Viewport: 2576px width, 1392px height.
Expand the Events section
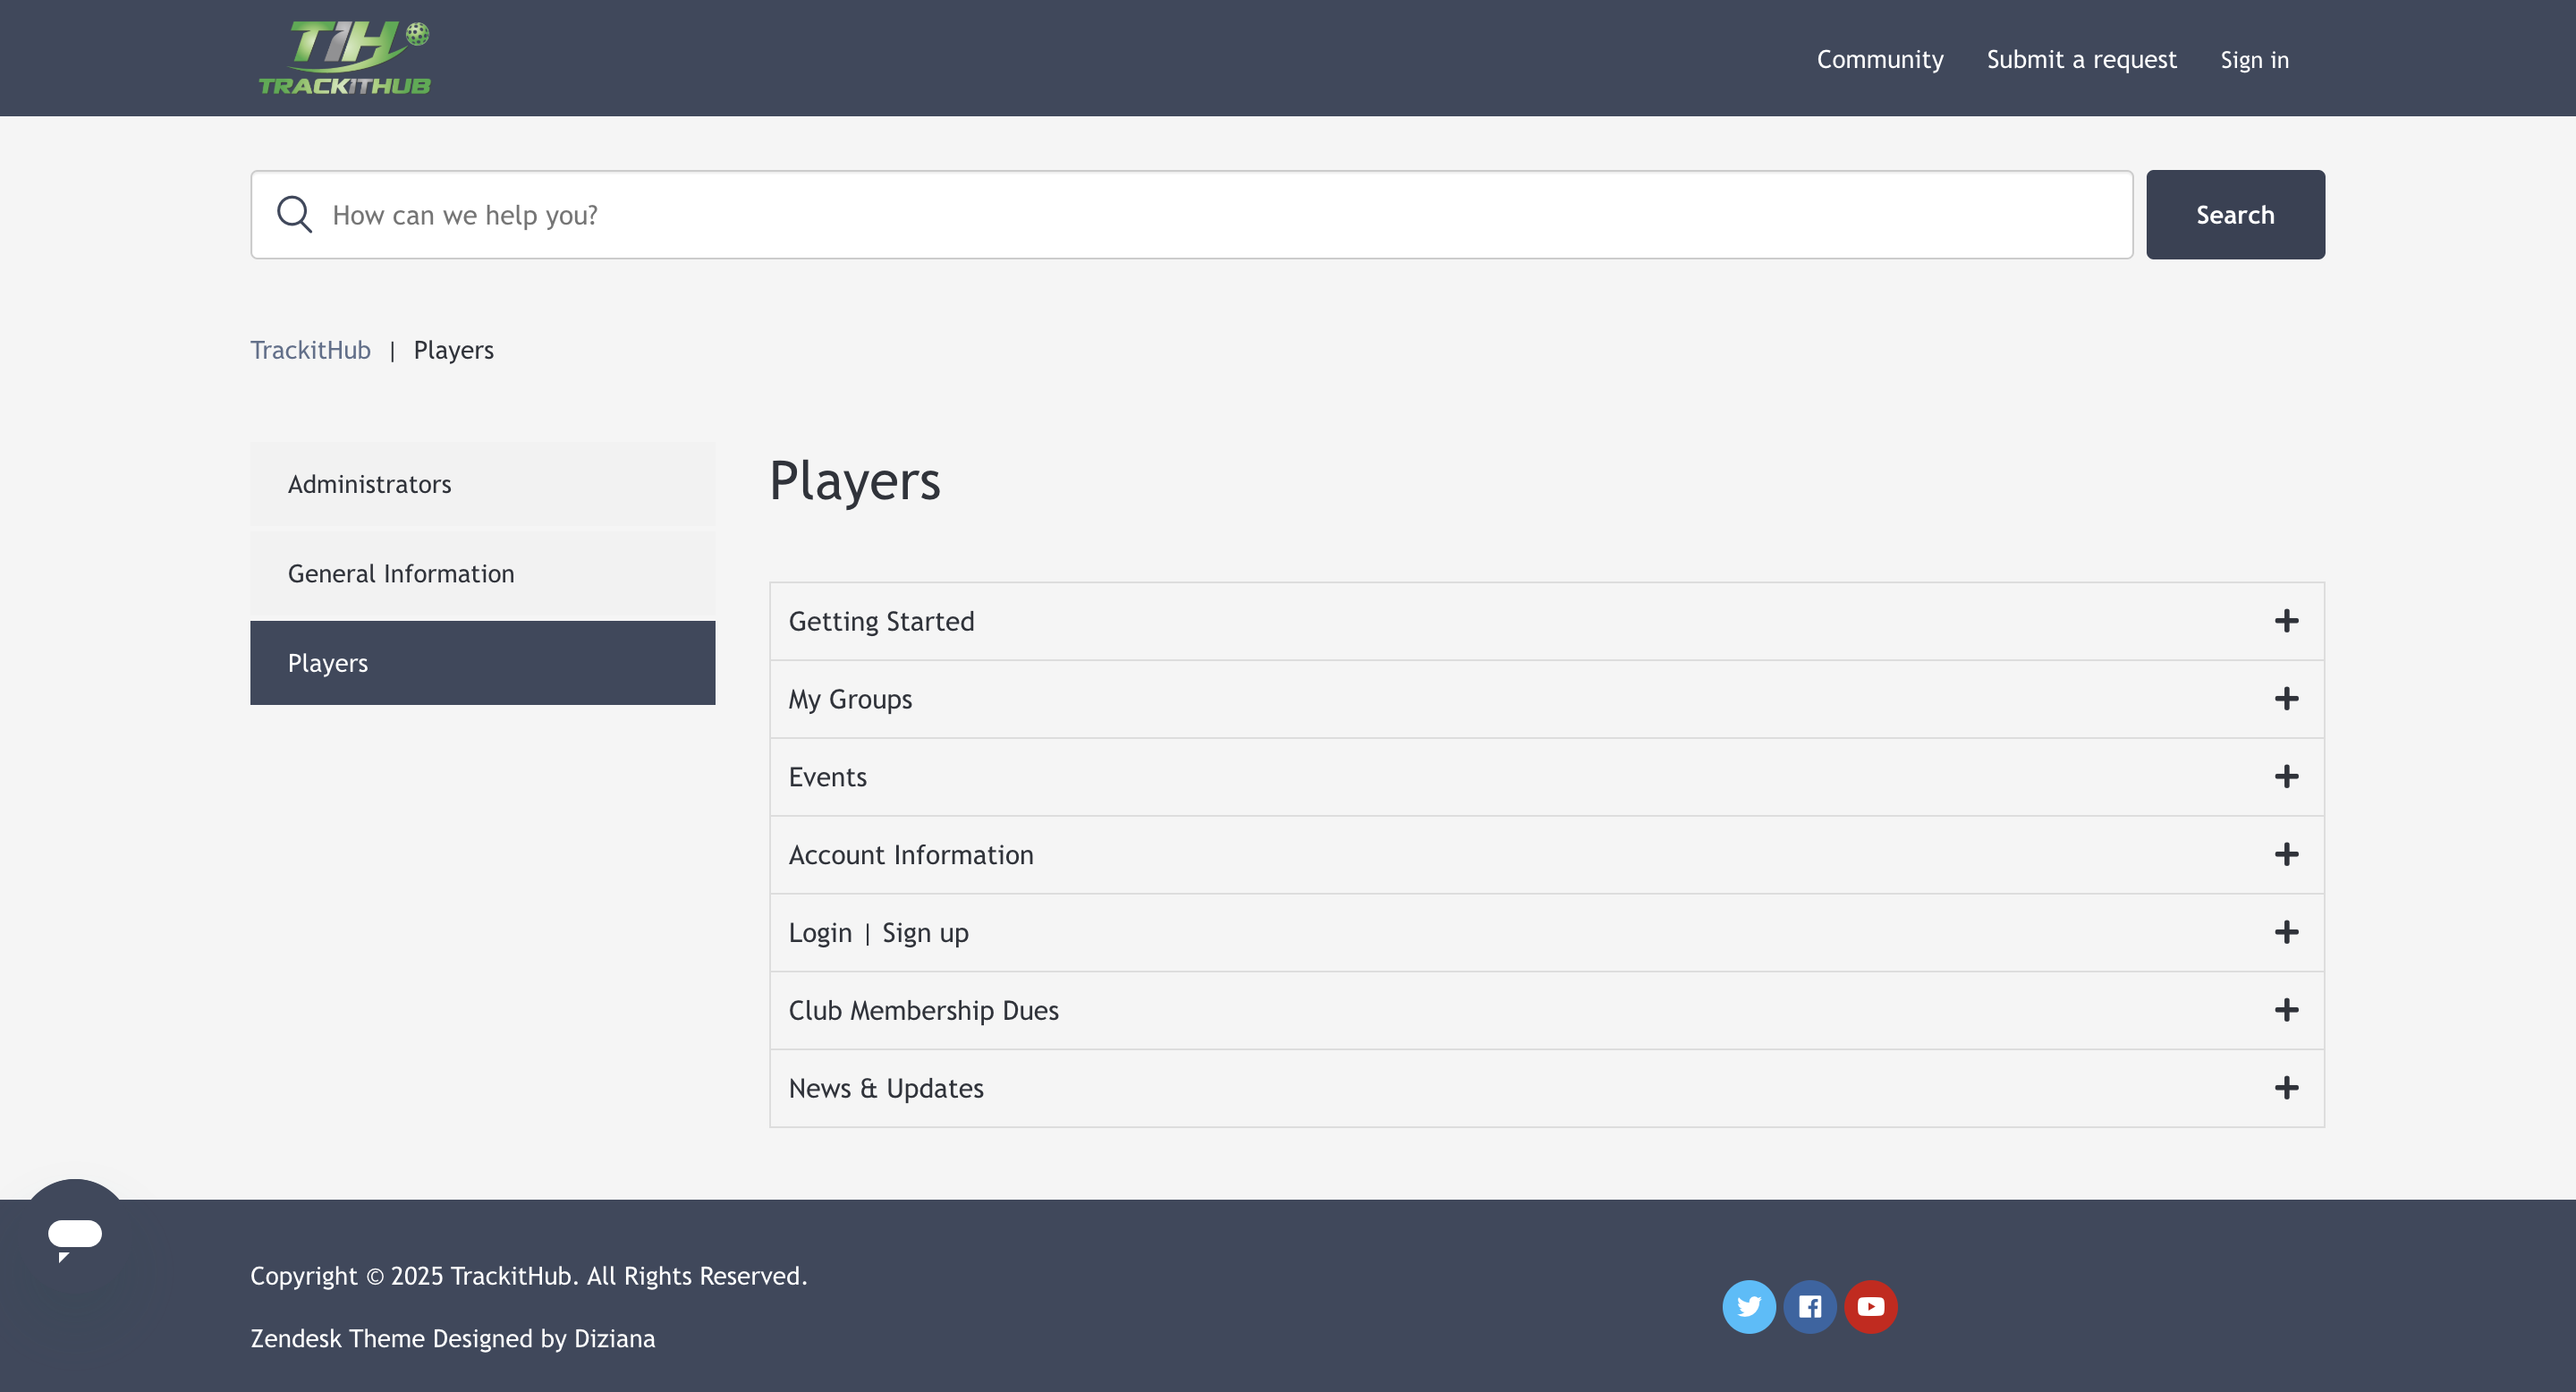[1546, 777]
